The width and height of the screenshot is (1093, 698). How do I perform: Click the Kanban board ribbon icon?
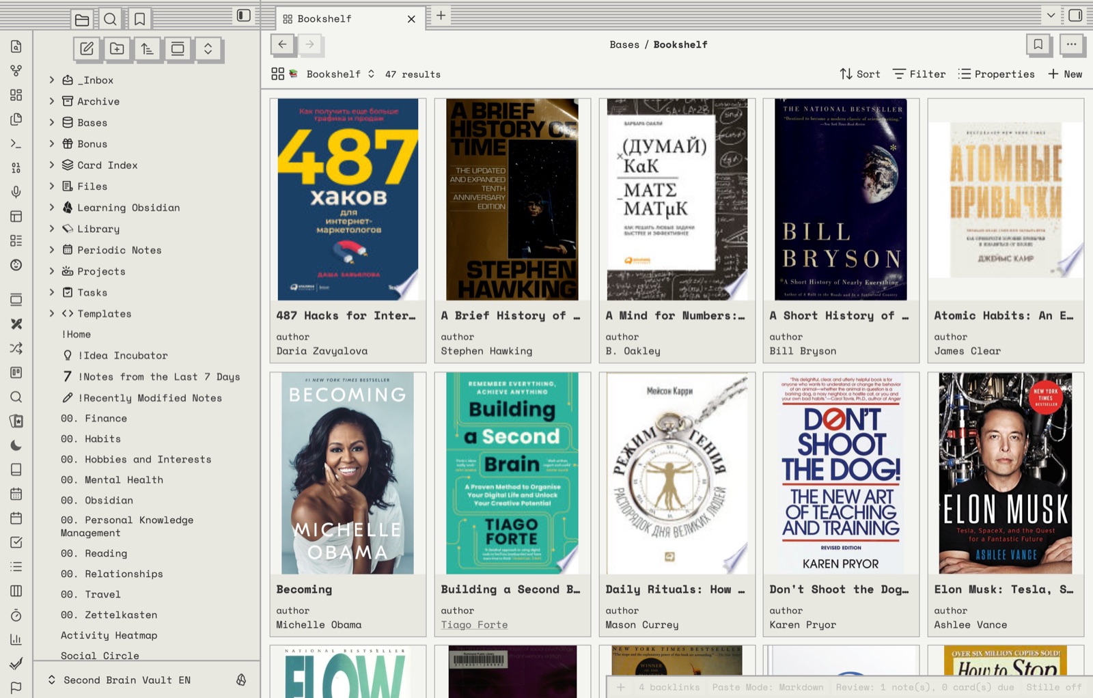[x=16, y=372]
